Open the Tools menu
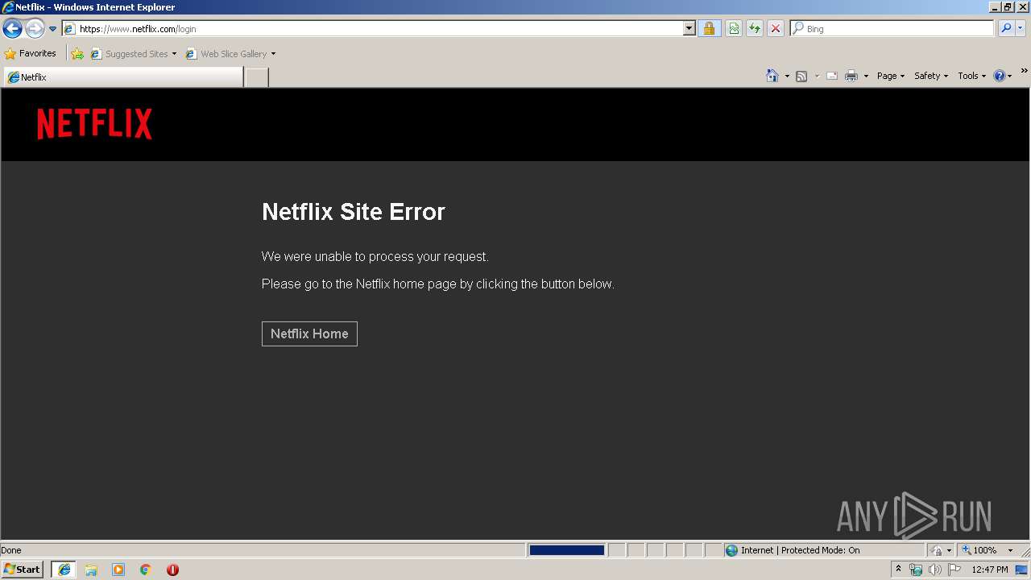This screenshot has width=1031, height=580. point(971,76)
